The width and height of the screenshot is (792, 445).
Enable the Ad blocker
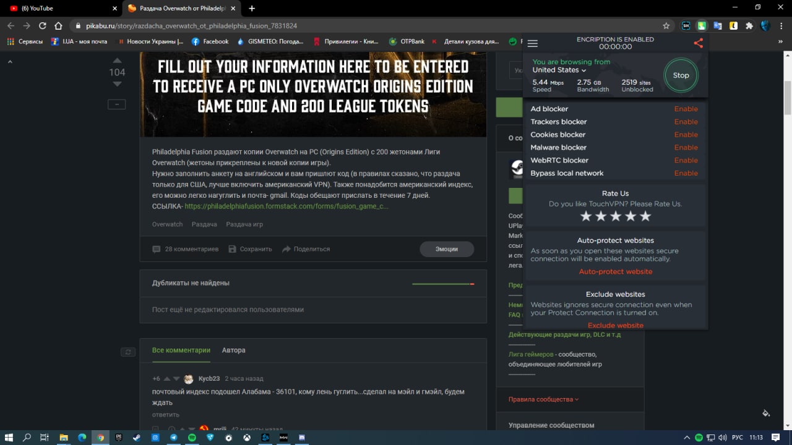[x=686, y=109]
